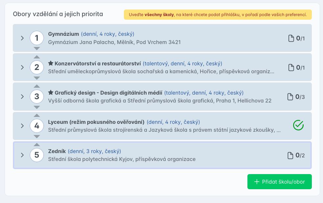This screenshot has width=323, height=203.
Task: Move Konzervátorství a restaurátorství up one priority
Action: (37, 57)
